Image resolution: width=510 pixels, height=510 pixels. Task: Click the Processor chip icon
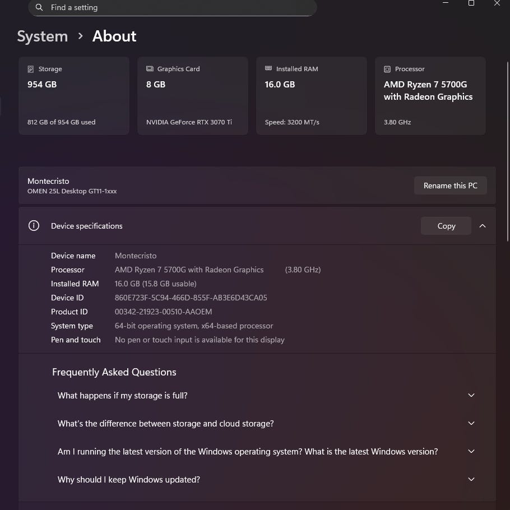point(387,69)
